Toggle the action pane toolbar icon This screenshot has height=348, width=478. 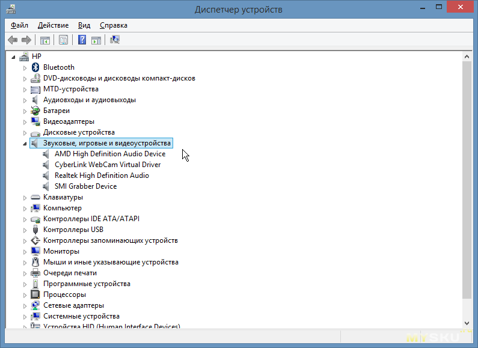pyautogui.click(x=96, y=40)
